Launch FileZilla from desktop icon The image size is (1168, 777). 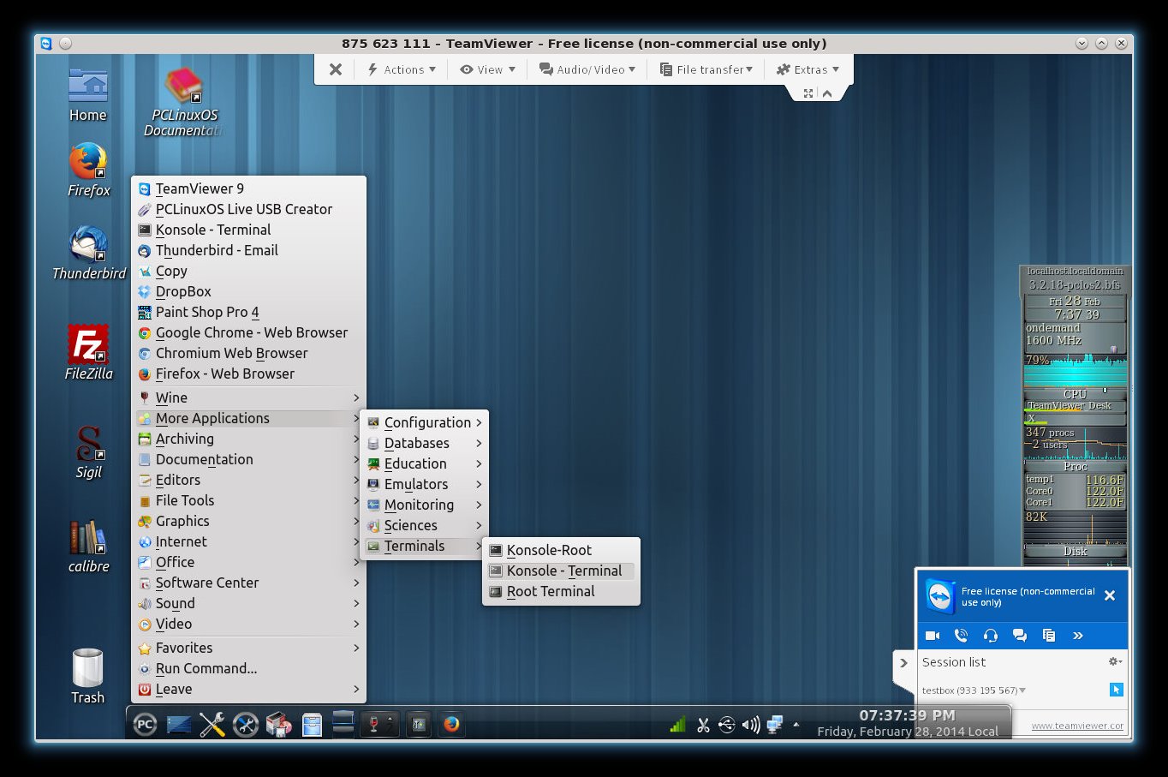pyautogui.click(x=88, y=352)
